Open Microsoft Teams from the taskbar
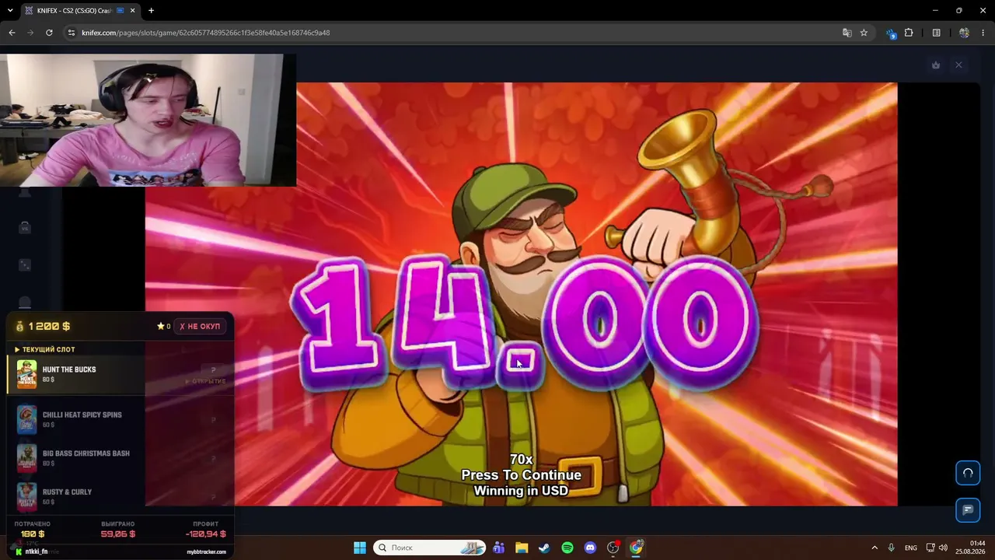995x560 pixels. click(498, 548)
